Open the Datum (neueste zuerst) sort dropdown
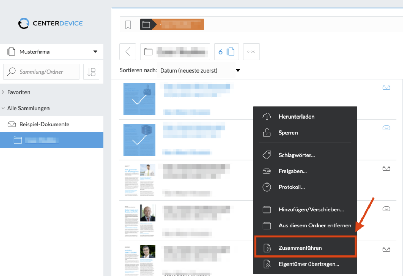The width and height of the screenshot is (403, 276). point(200,70)
